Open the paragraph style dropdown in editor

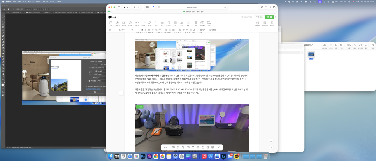[x=111, y=30]
